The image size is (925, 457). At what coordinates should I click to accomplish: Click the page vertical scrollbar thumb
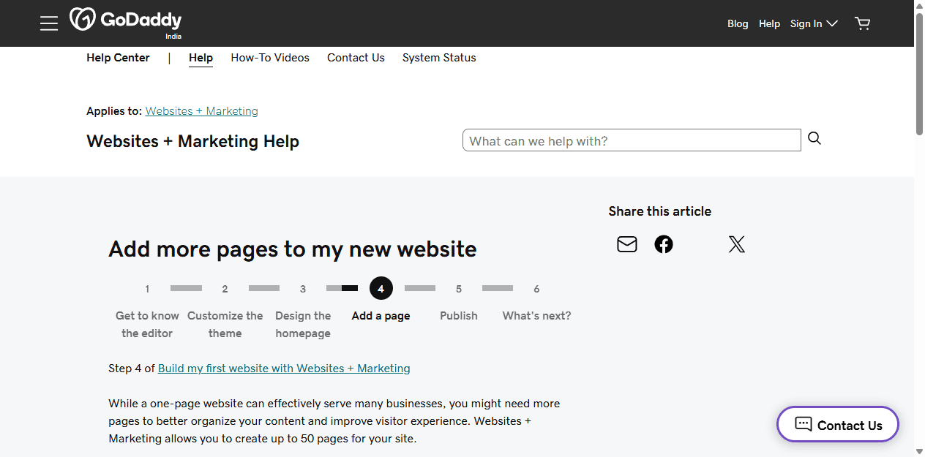tap(919, 73)
